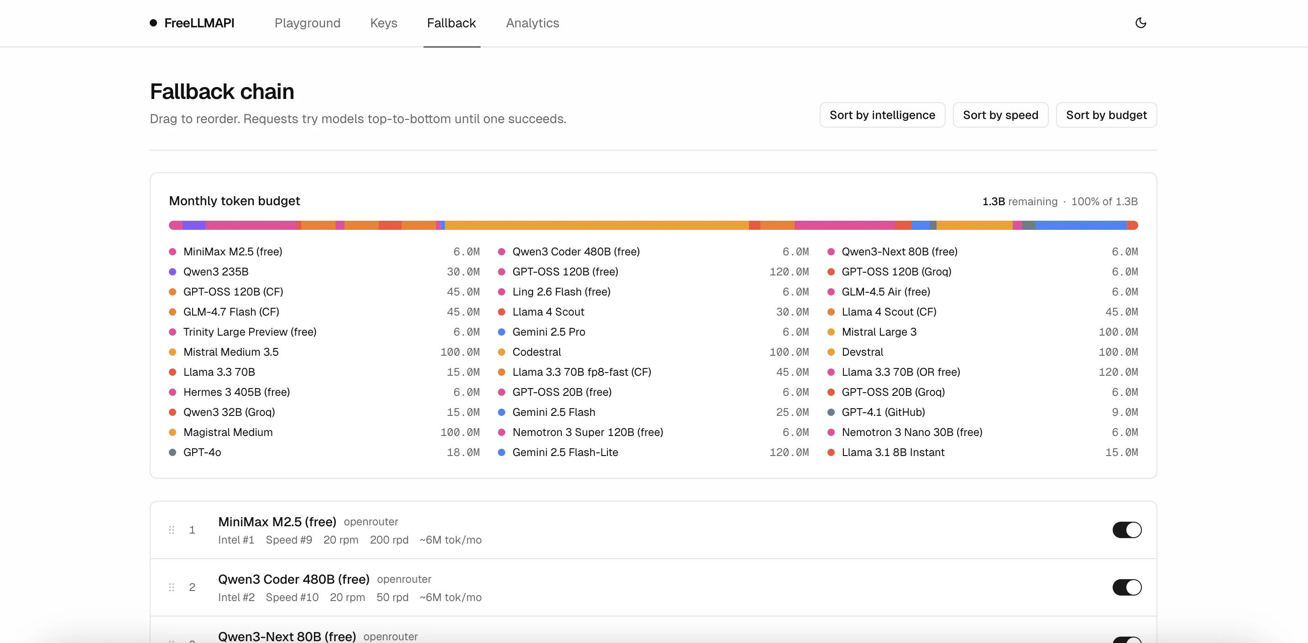Grab the drag handle on MiniMax M2.5 row

point(172,529)
